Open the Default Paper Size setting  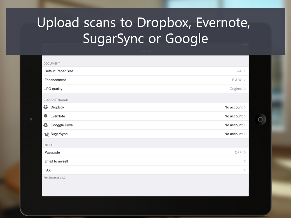tap(145, 71)
